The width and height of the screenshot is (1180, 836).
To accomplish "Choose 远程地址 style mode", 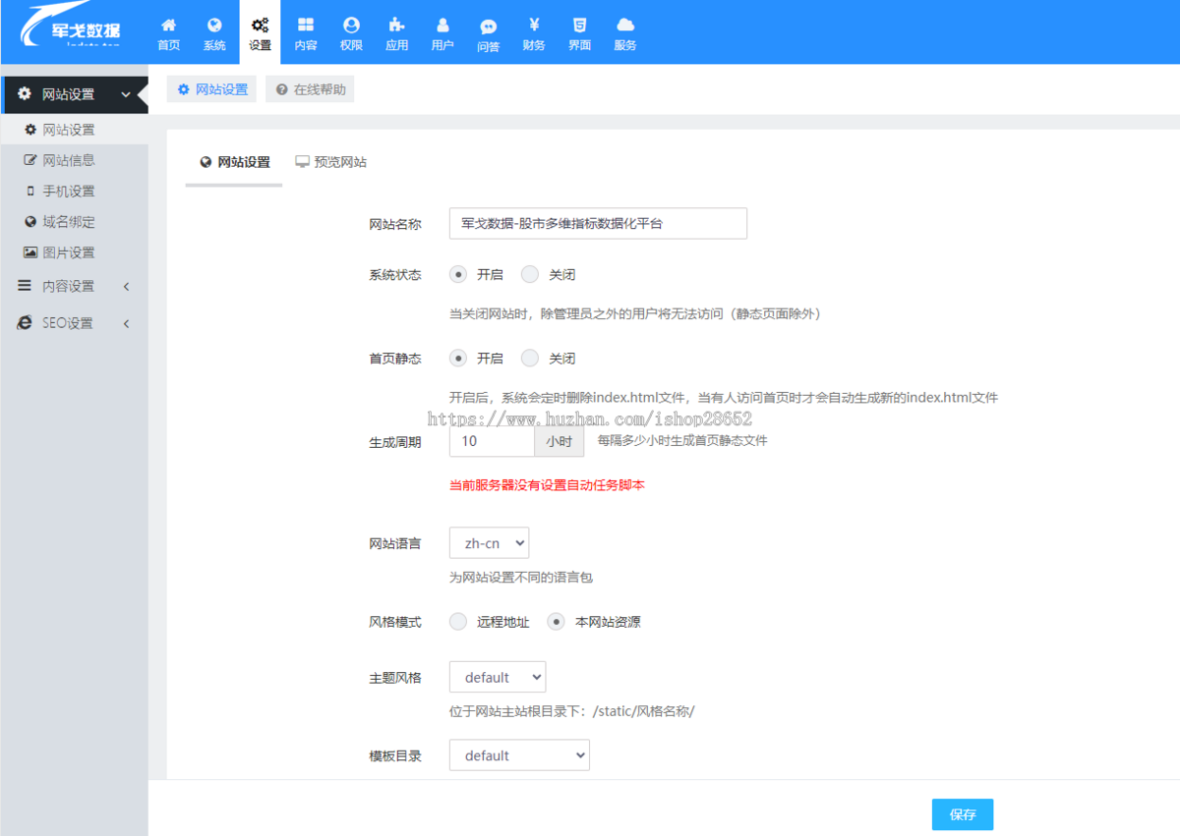I will pos(458,622).
